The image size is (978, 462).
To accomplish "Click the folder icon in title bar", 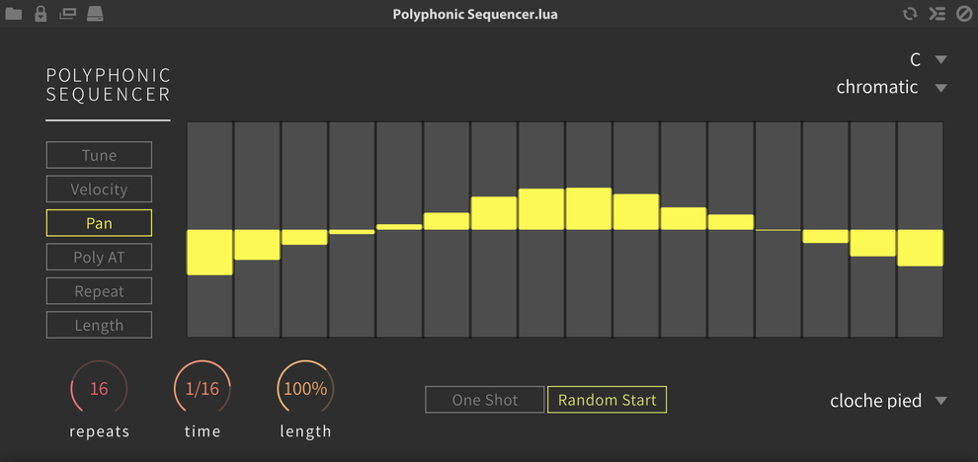I will click(13, 14).
